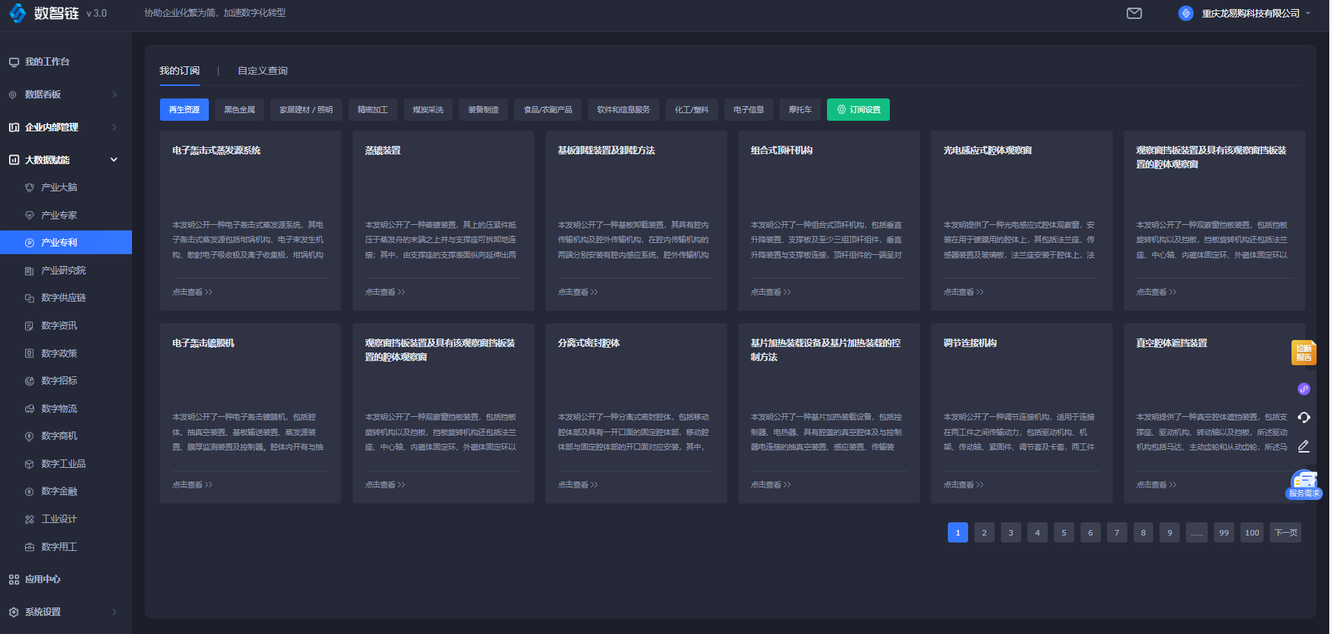Go to page 2 in pagination
Viewport: 1332px width, 634px height.
[984, 533]
